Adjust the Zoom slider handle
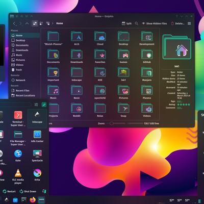204x204 pixels. tap(112, 123)
